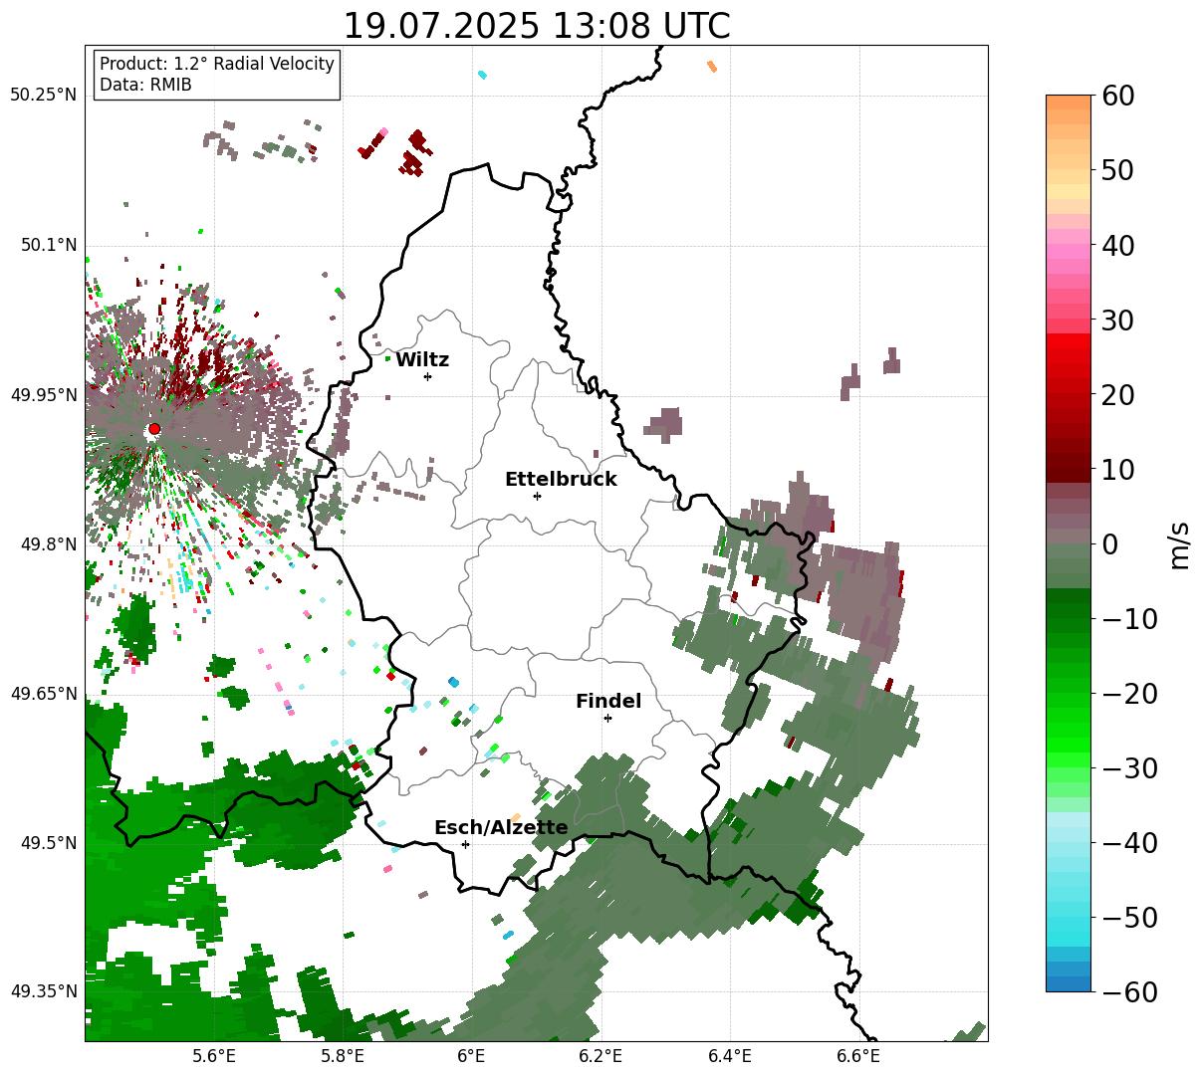The image size is (1202, 1076).
Task: Click the 5.8°E longitude label
Action: pos(343,1057)
